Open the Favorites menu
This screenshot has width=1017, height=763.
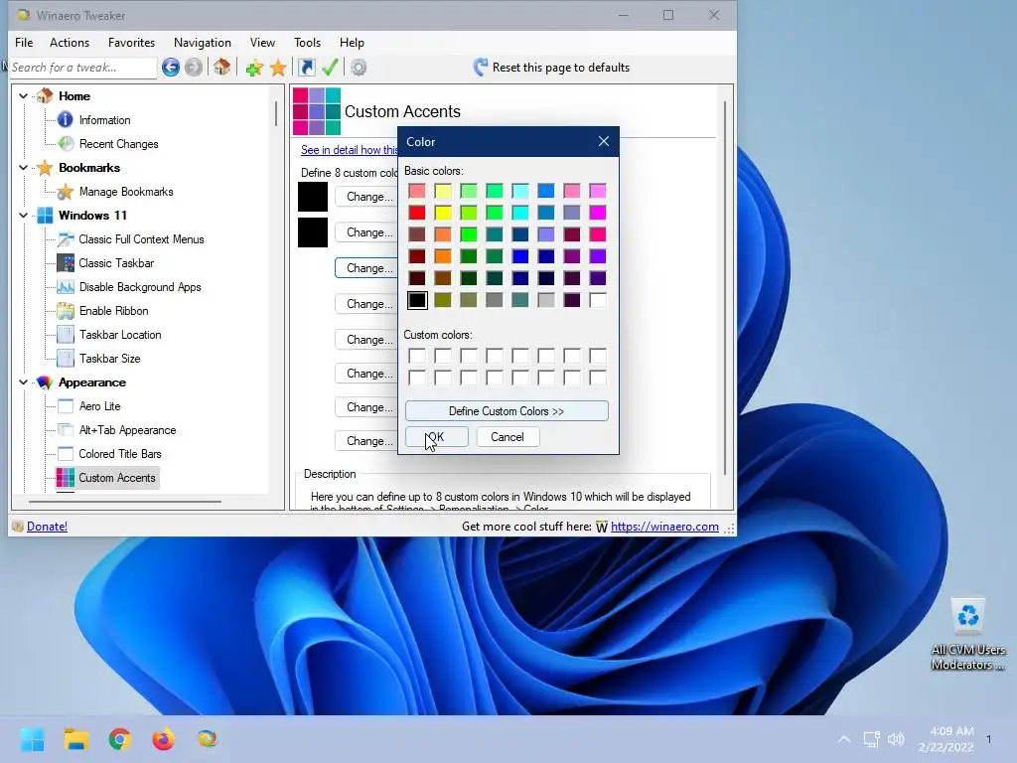click(x=132, y=42)
